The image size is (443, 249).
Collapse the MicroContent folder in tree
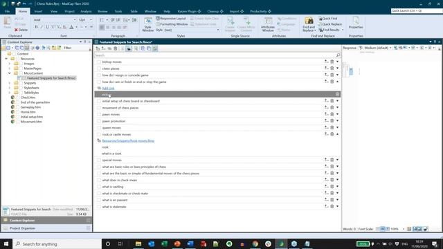(10, 73)
